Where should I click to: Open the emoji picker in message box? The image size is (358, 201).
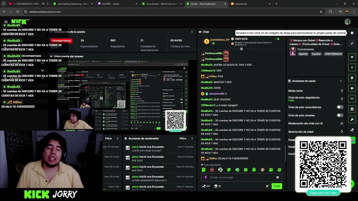[277, 177]
